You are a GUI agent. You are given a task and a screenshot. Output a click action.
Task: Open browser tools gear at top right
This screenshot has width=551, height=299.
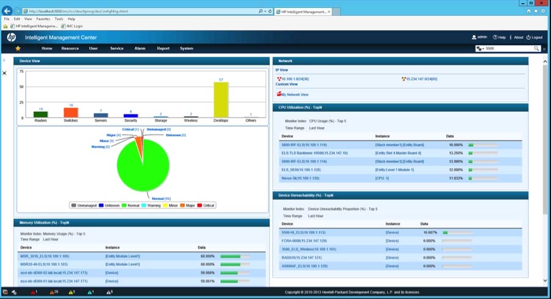point(543,11)
